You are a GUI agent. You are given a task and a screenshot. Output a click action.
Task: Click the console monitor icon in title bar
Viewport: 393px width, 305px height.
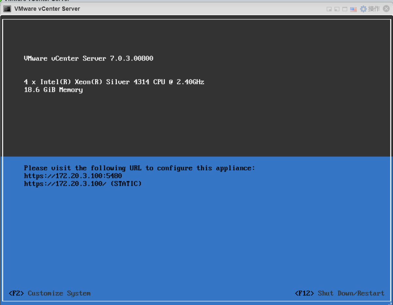pyautogui.click(x=7, y=9)
